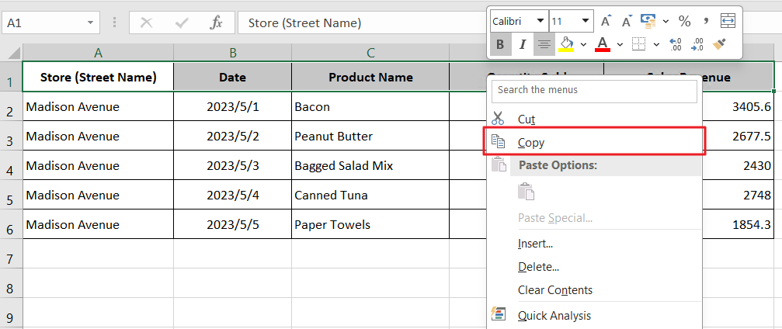Select the Format Painter brush

719,44
